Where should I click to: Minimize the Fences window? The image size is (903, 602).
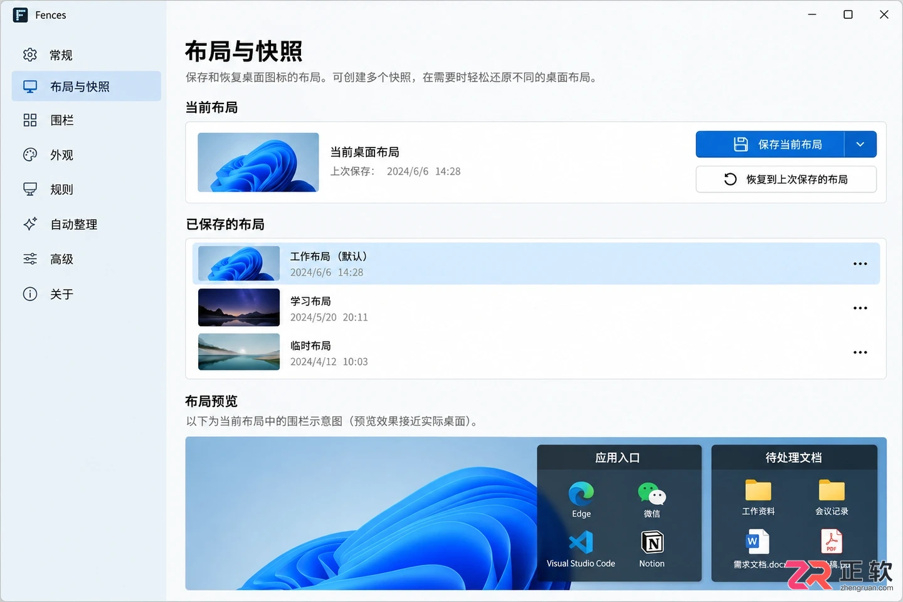(812, 14)
